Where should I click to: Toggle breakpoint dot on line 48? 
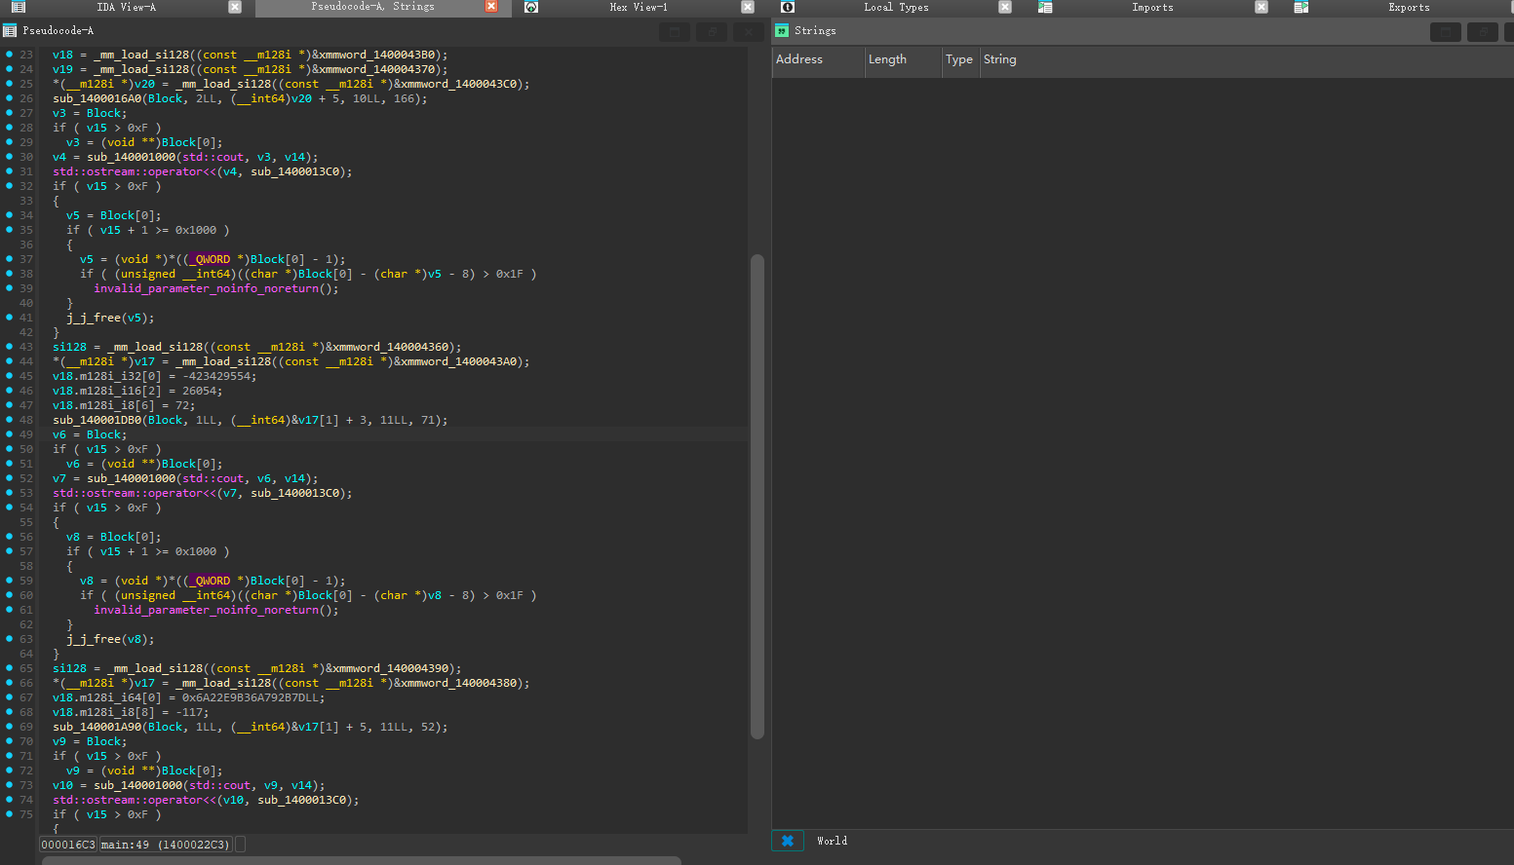point(9,420)
